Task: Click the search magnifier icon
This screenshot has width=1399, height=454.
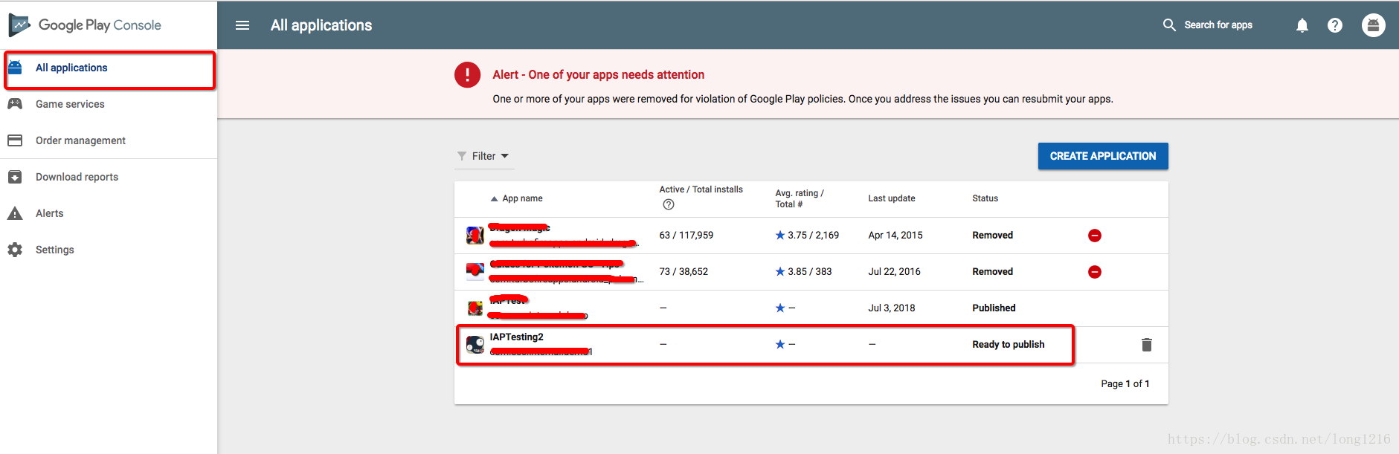Action: [x=1169, y=25]
